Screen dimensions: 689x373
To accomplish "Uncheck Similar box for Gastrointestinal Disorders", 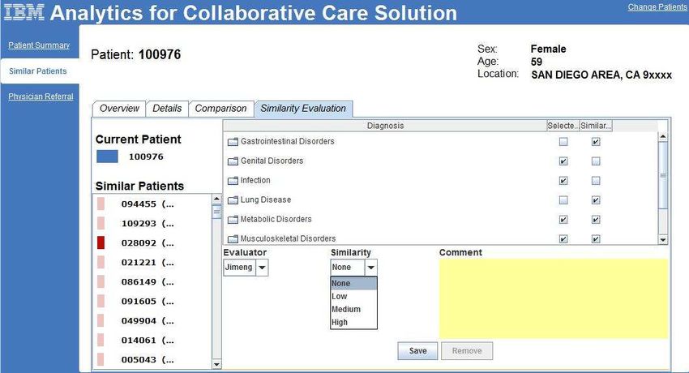I will (x=596, y=141).
